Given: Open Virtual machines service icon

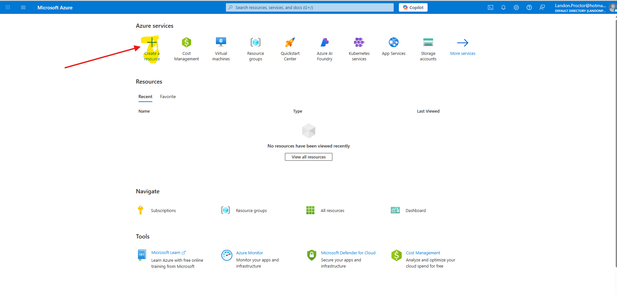Looking at the screenshot, I should (221, 42).
